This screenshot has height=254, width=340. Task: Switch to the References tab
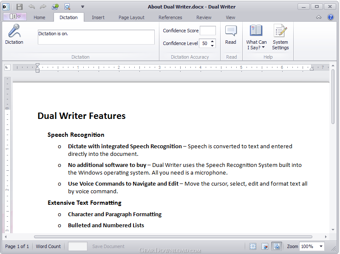tap(170, 17)
